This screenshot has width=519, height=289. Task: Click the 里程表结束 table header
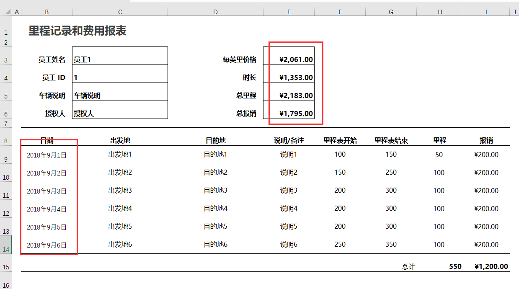pos(391,141)
